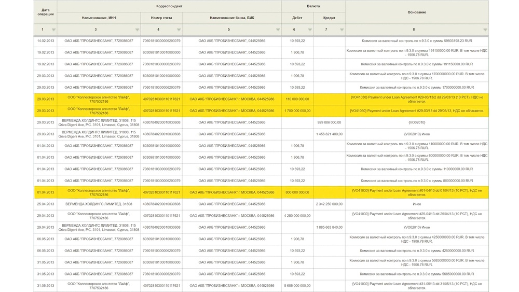519x292 pixels.
Task: Expand filter dropdown for column 7 credit
Action: [342, 30]
